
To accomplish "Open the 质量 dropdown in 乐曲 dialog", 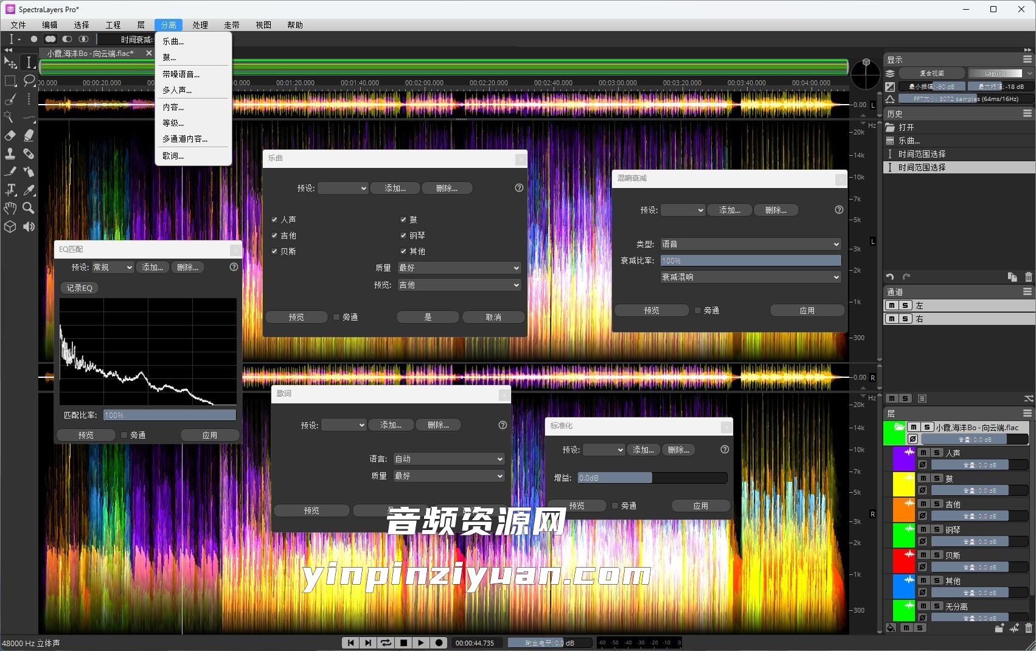I will (459, 268).
